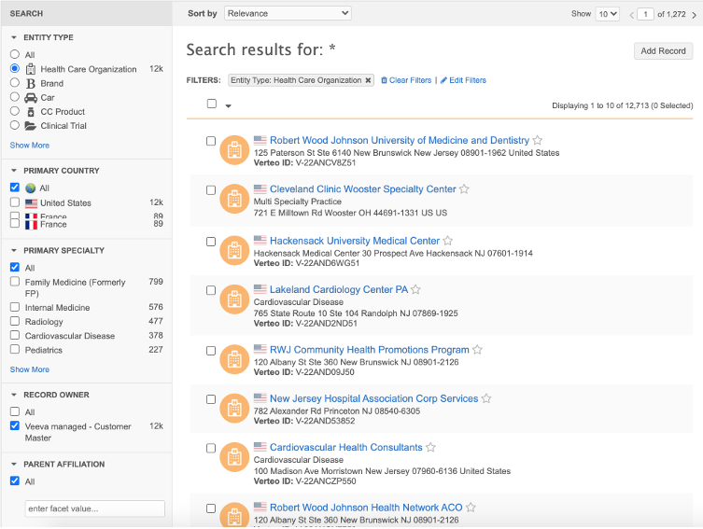The image size is (703, 529).
Task: Star the Cleveland Clinic Wooster Specialty Center
Action: 464,189
